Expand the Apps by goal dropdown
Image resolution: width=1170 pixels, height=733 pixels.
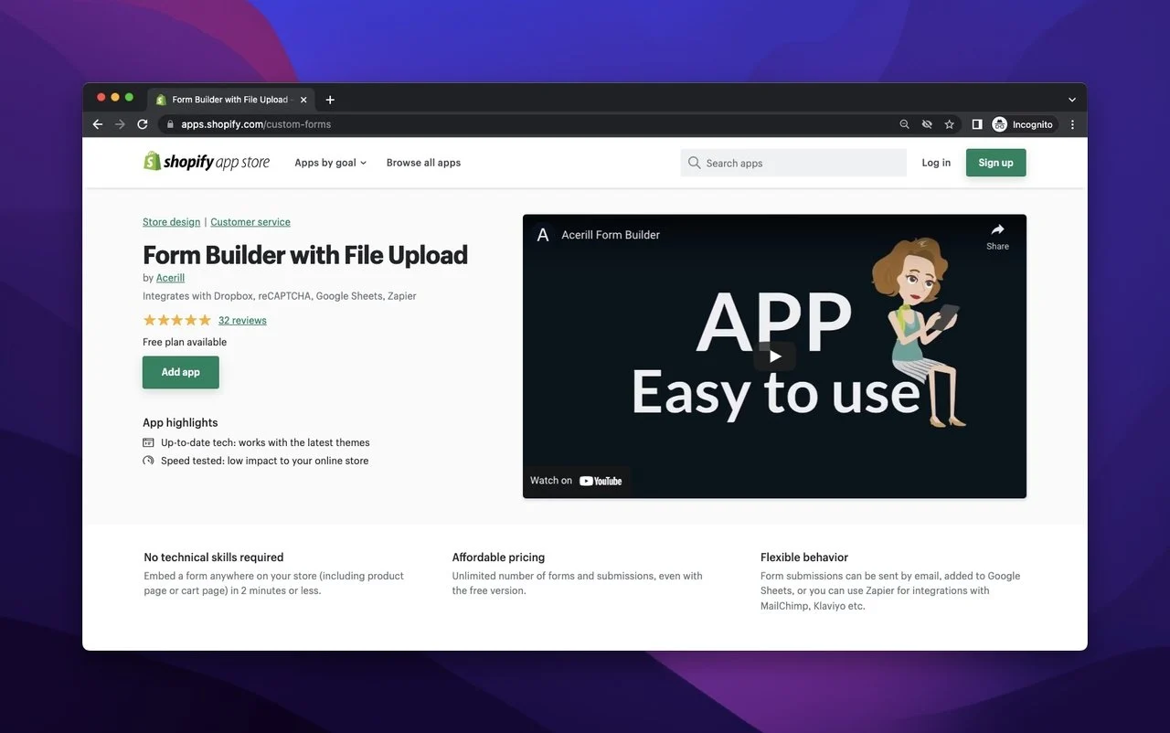coord(330,163)
